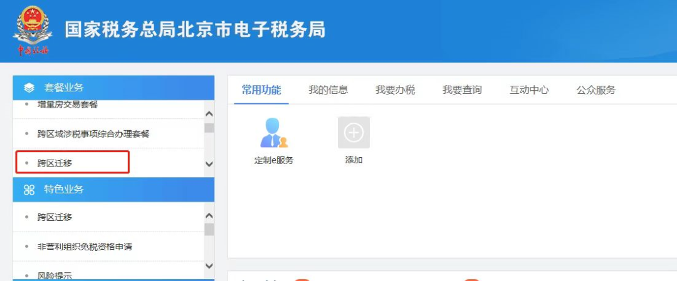Click the 定制e服务 label text

(274, 160)
